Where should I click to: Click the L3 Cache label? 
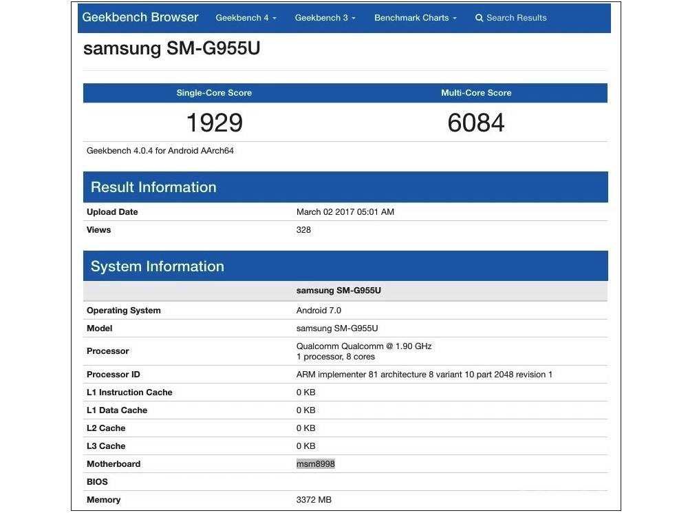coord(106,446)
